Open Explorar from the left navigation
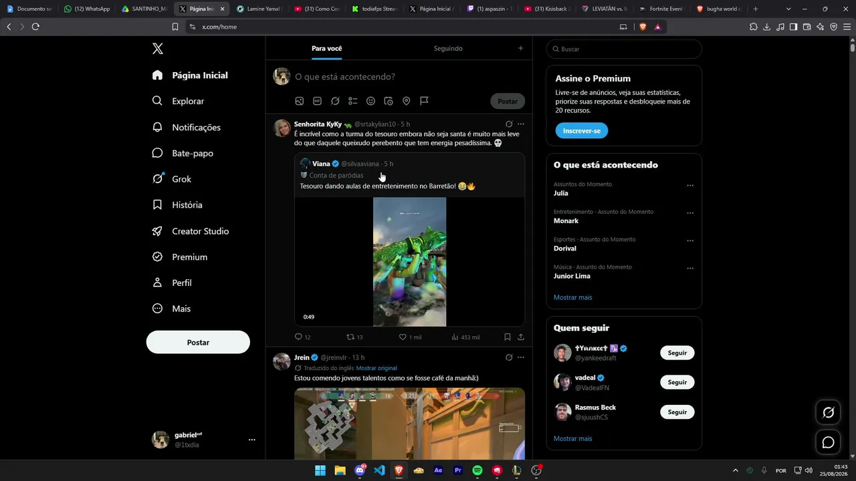Viewport: 856px width, 481px height. point(179,101)
